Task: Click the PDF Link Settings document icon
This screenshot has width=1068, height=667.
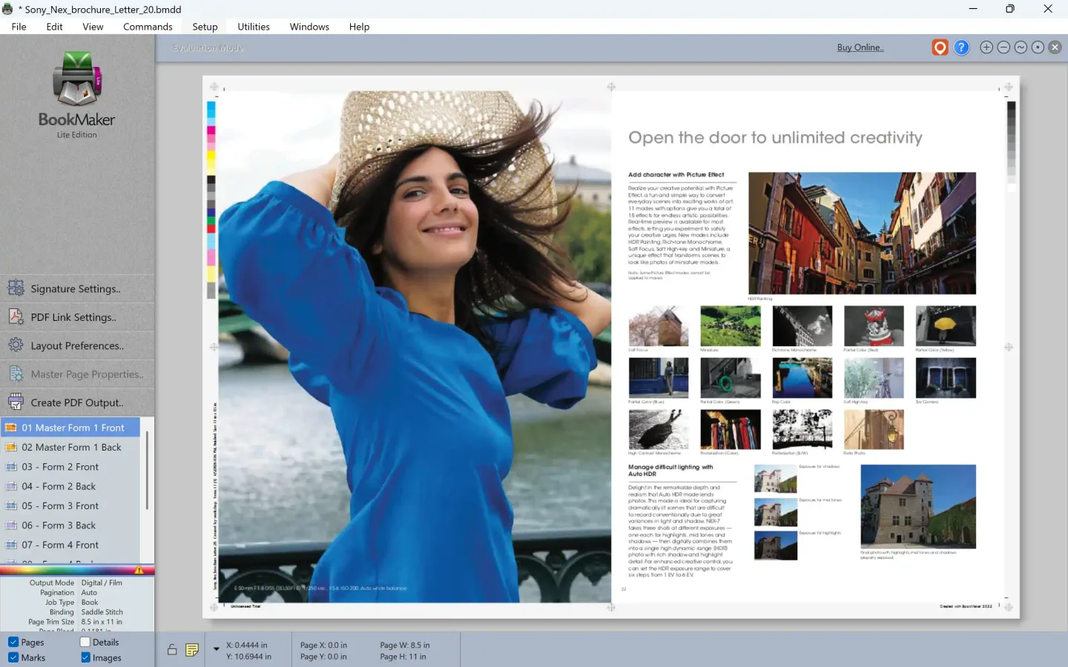Action: tap(16, 316)
